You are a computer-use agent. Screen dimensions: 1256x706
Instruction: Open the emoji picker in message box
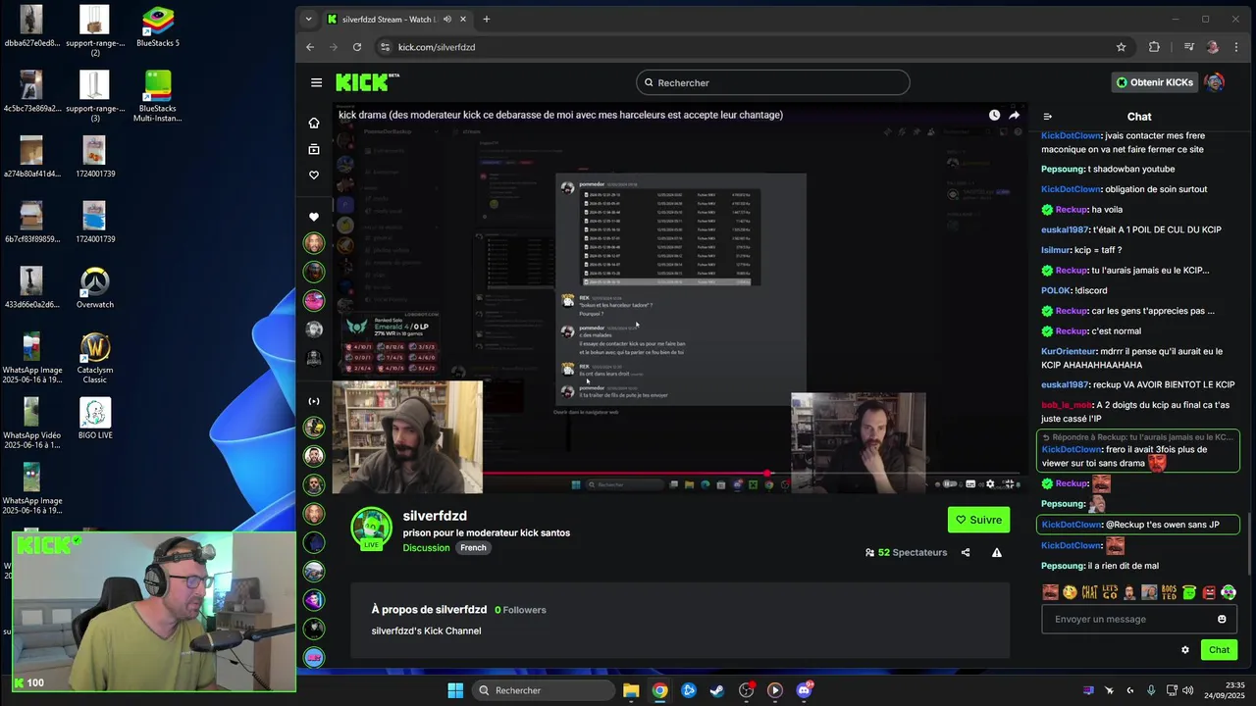click(1222, 619)
